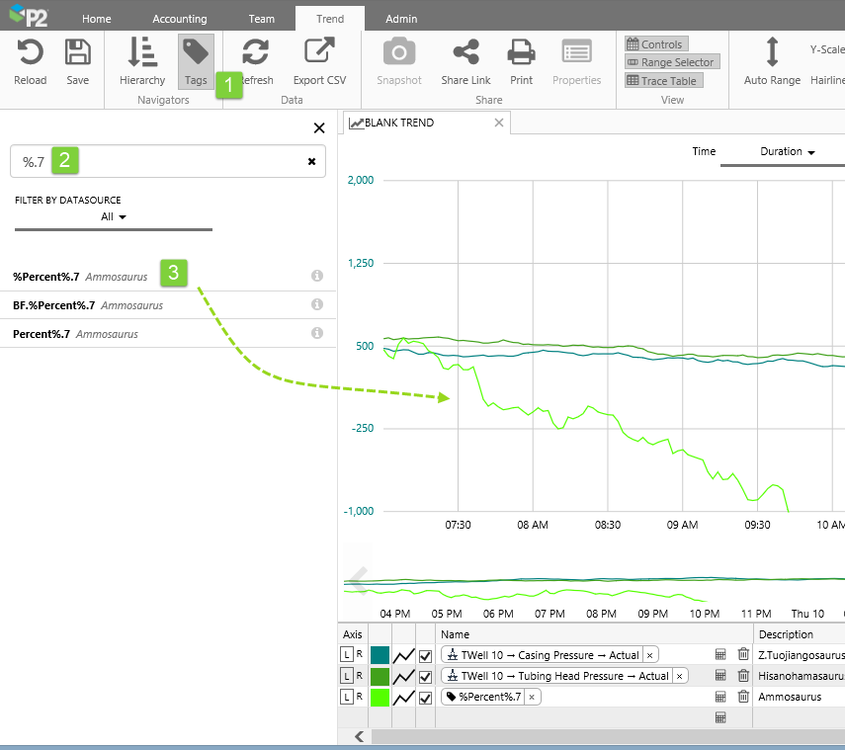
Task: Open calculator for %Percent%.7 trace
Action: [720, 697]
